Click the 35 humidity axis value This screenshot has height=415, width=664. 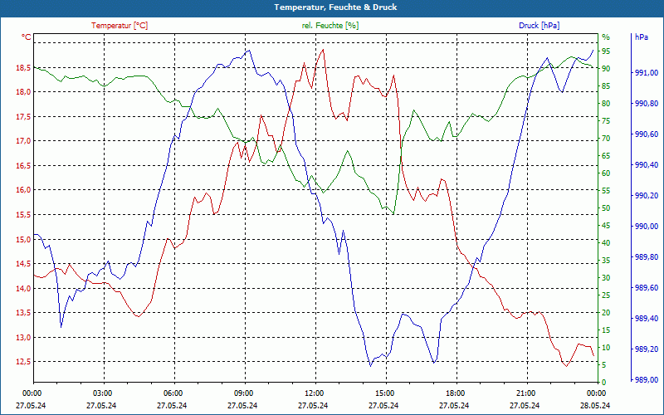[x=606, y=261]
